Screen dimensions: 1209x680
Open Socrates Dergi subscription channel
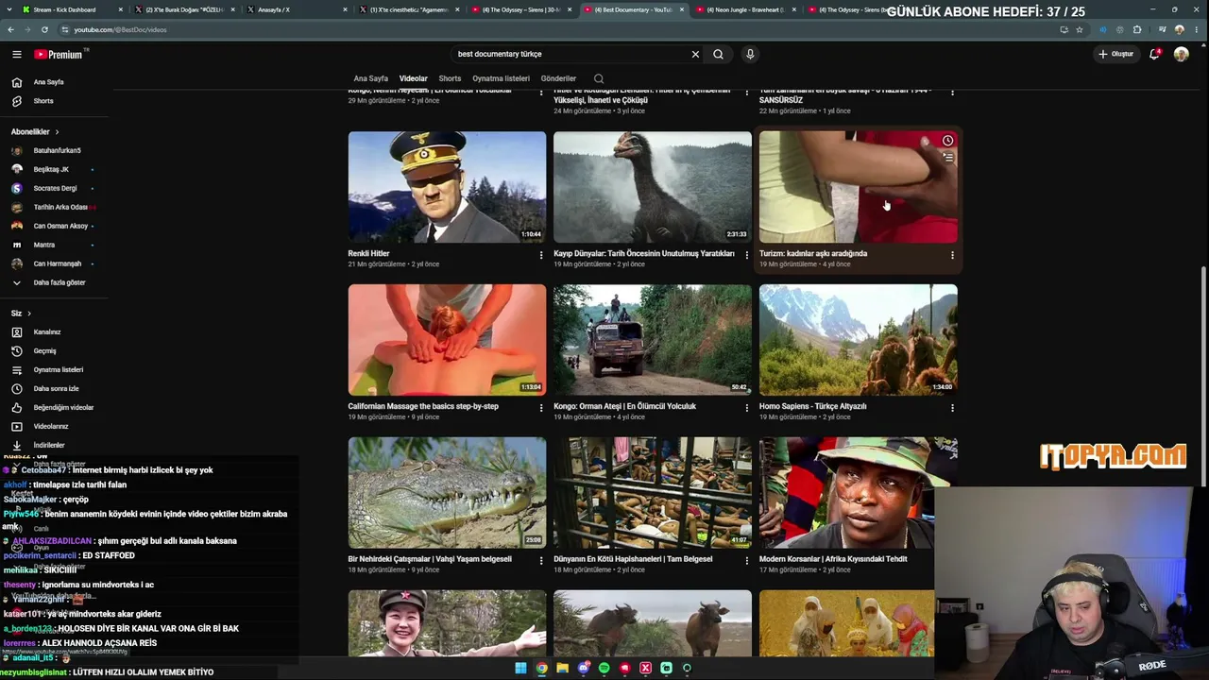[x=54, y=188]
